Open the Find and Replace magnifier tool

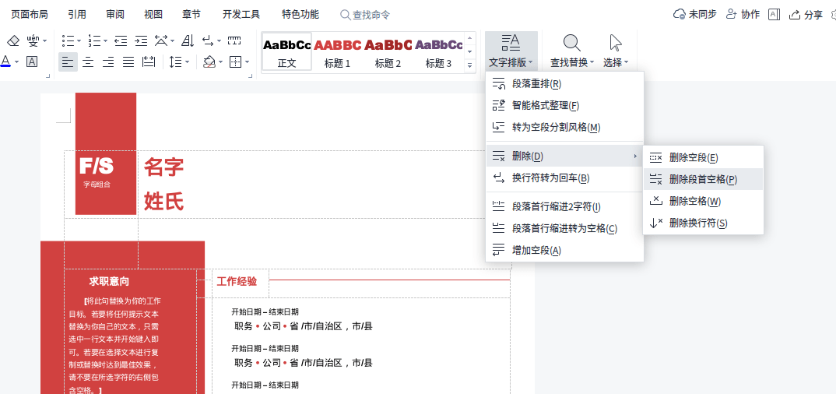571,44
